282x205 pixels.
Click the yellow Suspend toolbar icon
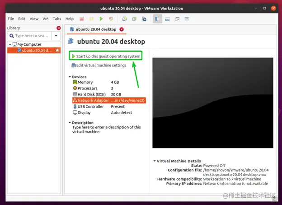click(91, 19)
